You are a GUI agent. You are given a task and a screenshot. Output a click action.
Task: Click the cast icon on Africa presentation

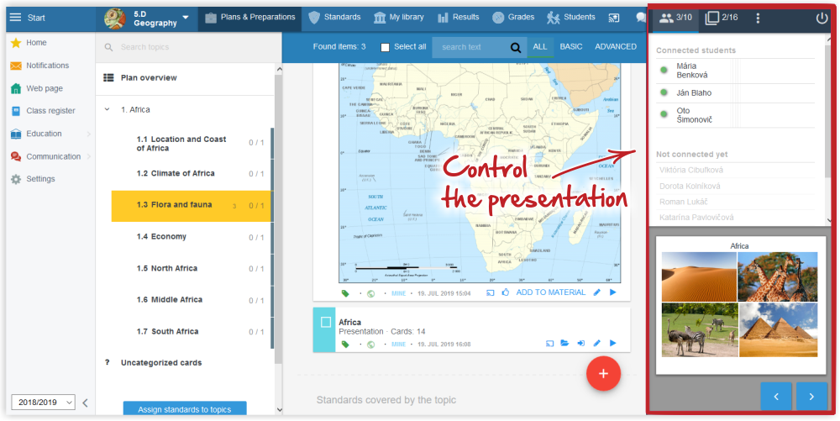point(549,344)
